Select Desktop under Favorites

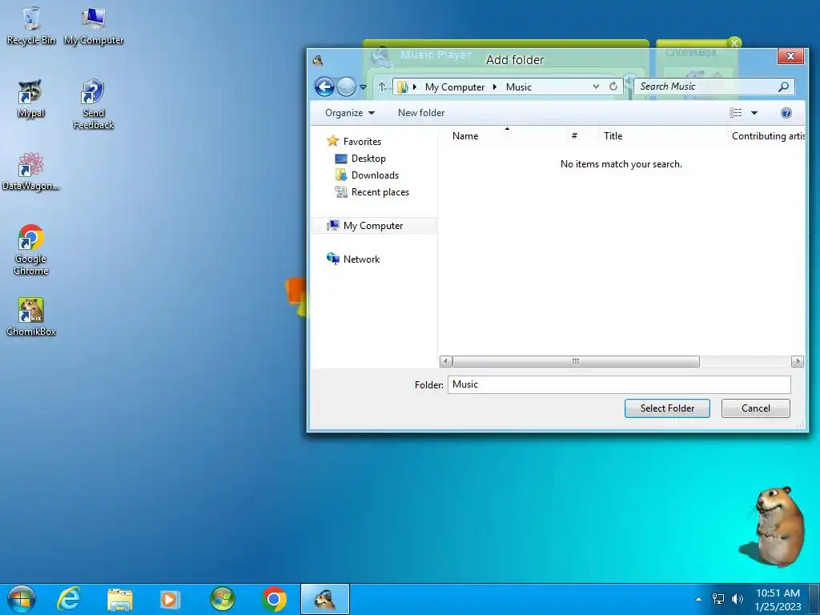[368, 159]
